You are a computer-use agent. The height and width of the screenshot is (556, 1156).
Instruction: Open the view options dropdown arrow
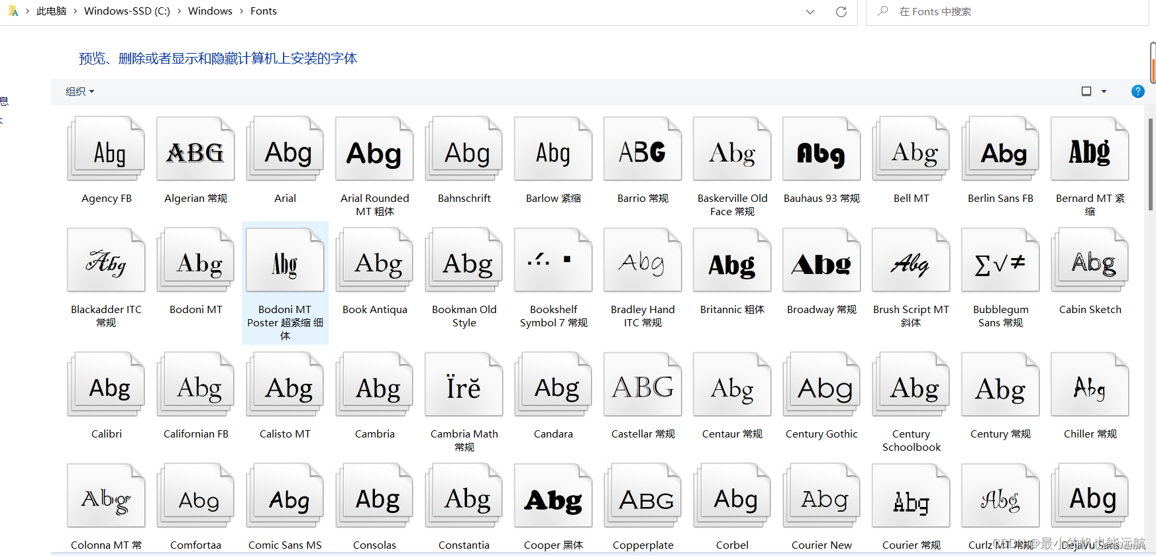(1104, 91)
